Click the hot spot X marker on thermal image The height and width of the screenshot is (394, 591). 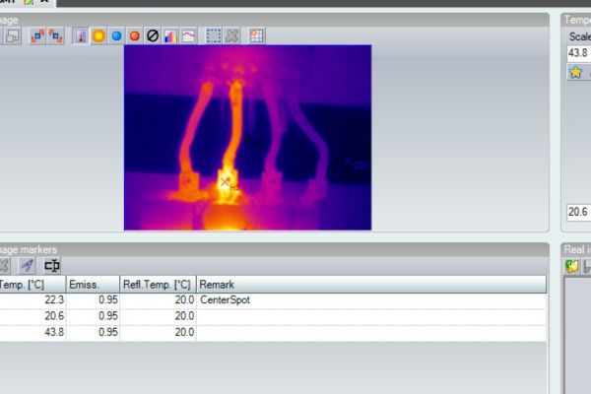(225, 181)
